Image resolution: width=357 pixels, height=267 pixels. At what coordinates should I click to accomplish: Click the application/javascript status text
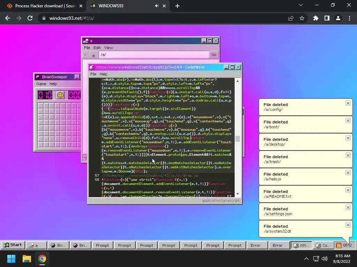[221, 201]
